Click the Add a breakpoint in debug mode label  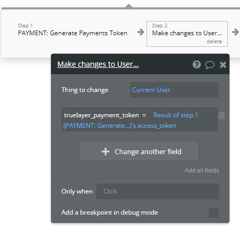click(110, 212)
